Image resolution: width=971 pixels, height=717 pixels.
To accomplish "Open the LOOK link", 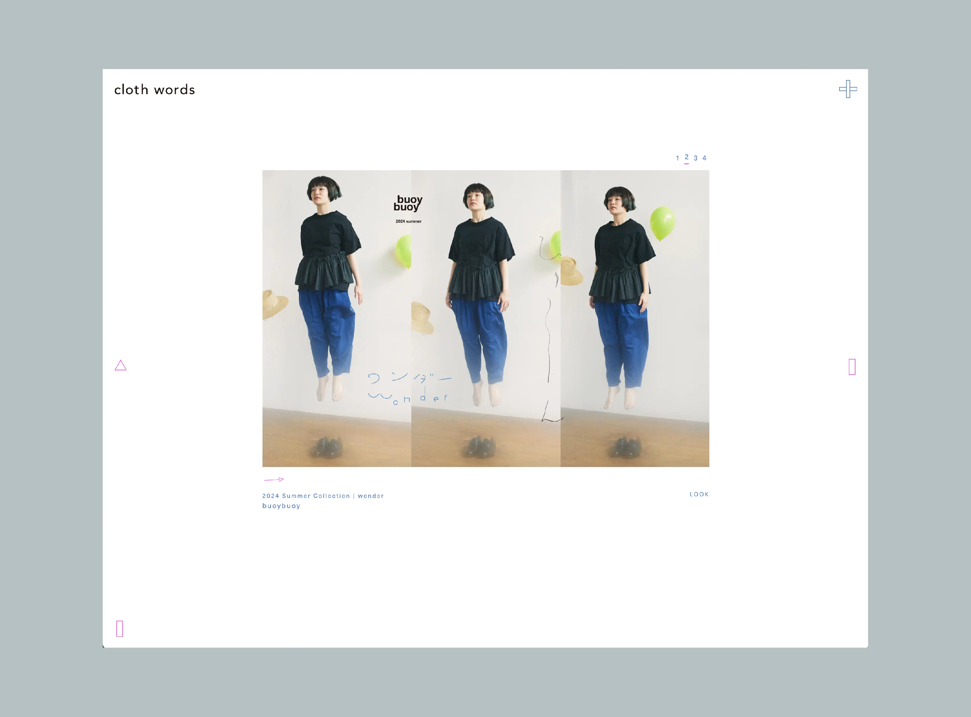I will click(699, 494).
